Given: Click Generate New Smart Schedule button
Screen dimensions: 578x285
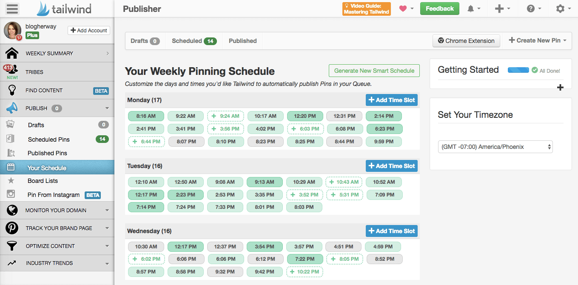Looking at the screenshot, I should (x=374, y=71).
